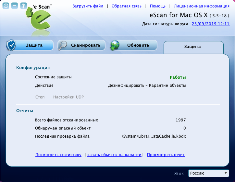Image resolution: width=235 pixels, height=182 pixels.
Task: Open Просмотреть отчет link
Action: [x=166, y=154]
